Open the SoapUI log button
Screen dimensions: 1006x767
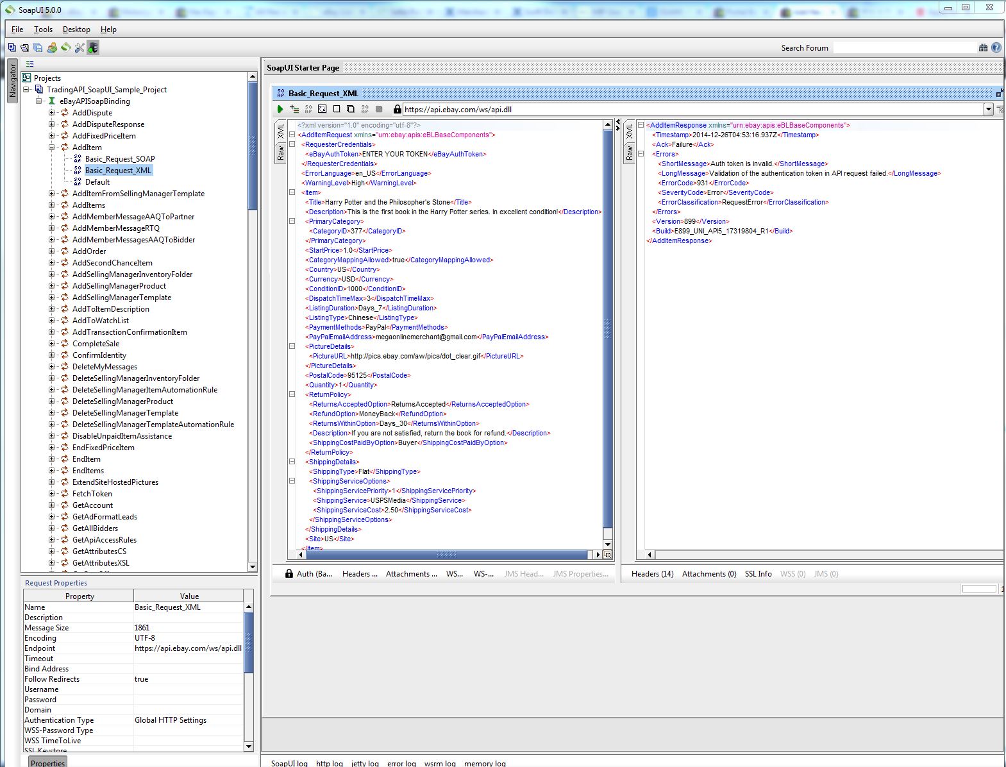(289, 763)
